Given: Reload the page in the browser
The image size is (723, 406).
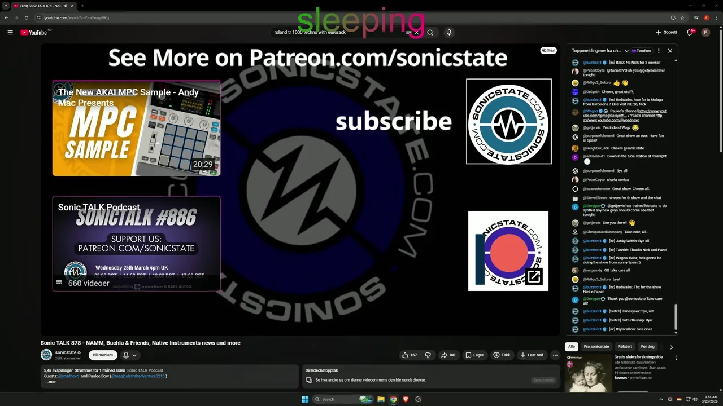Looking at the screenshot, I should click(26, 17).
